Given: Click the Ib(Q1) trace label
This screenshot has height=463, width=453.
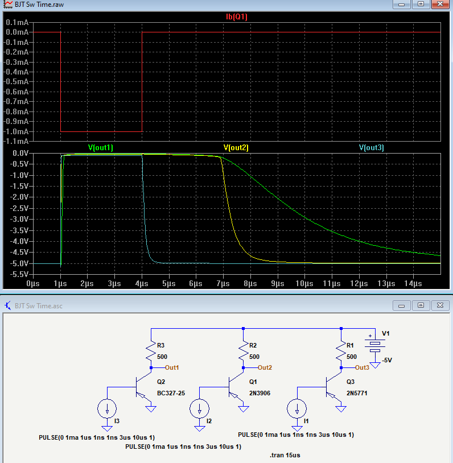Looking at the screenshot, I should [x=236, y=17].
